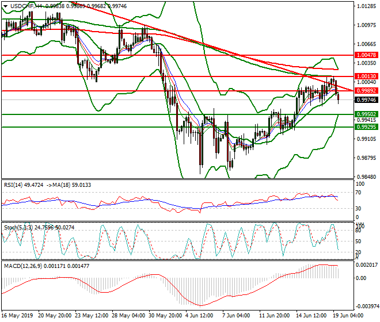
Task: Click the 20 May 20:00 time label
Action: point(55,316)
